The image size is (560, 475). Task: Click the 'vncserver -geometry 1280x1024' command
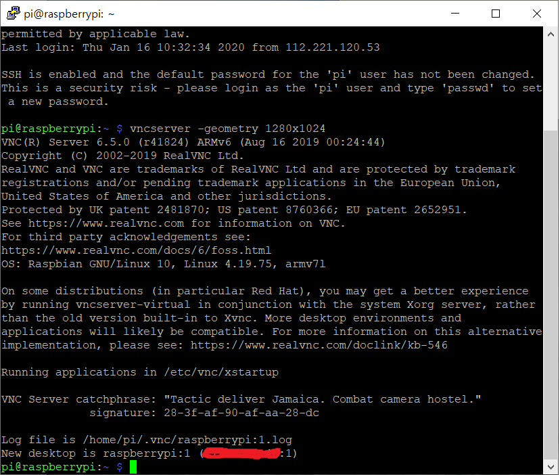point(227,129)
